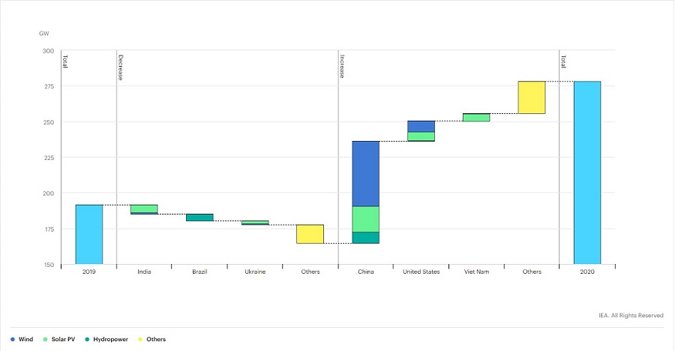675x351 pixels.
Task: Click the 'United States' axis label
Action: click(421, 271)
